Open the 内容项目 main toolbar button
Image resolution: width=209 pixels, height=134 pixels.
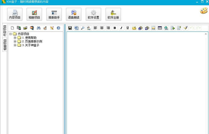click(14, 14)
